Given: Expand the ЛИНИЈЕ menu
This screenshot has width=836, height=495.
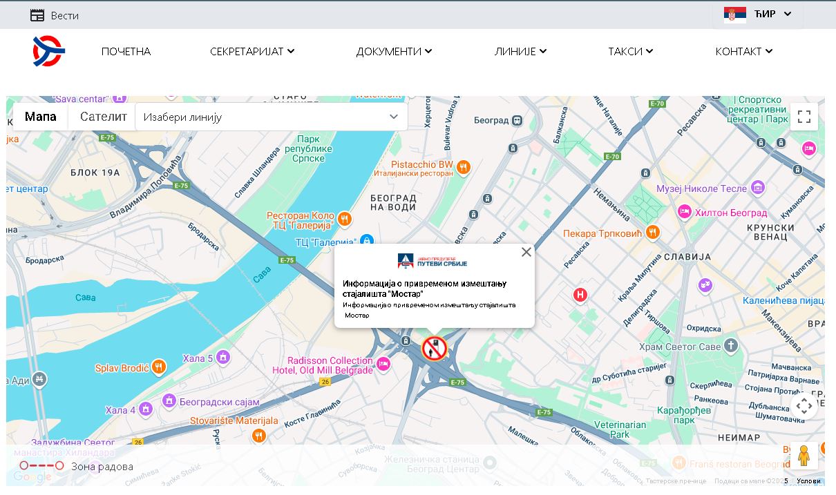Looking at the screenshot, I should pos(520,51).
